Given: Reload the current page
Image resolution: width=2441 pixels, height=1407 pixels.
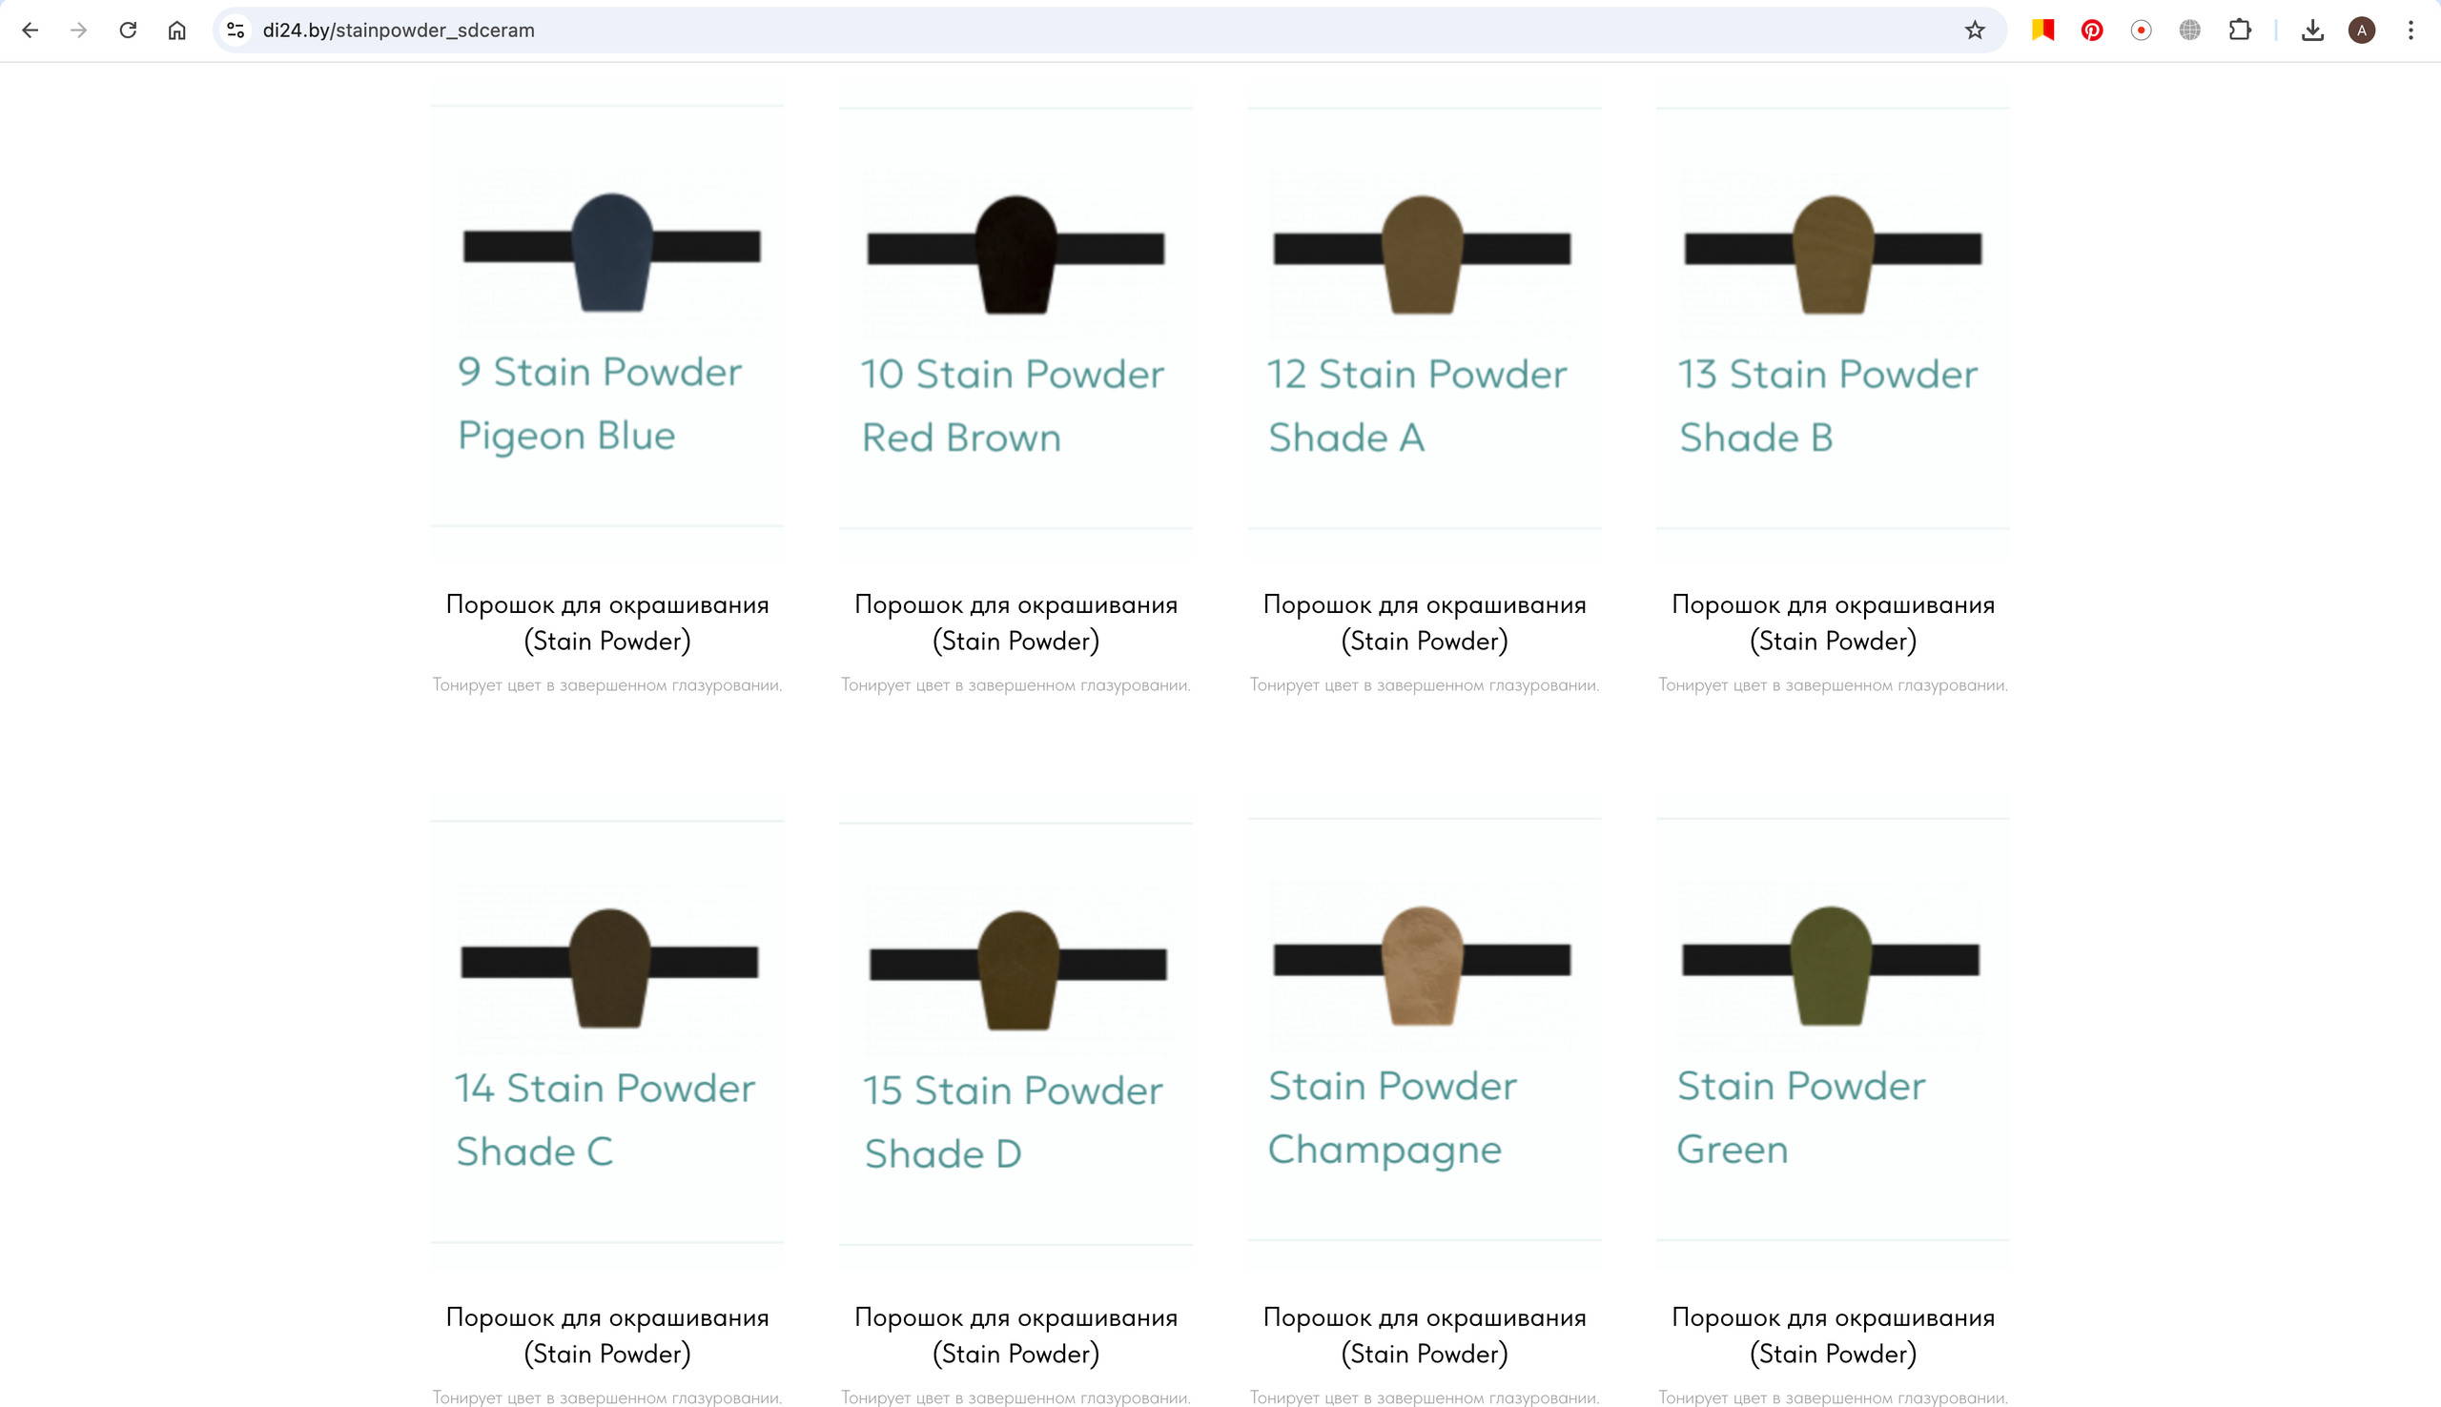Looking at the screenshot, I should [x=128, y=30].
